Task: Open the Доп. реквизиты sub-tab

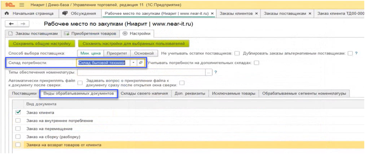Action: (x=190, y=93)
